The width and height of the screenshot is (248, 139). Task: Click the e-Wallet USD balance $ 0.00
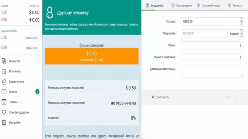34,12
